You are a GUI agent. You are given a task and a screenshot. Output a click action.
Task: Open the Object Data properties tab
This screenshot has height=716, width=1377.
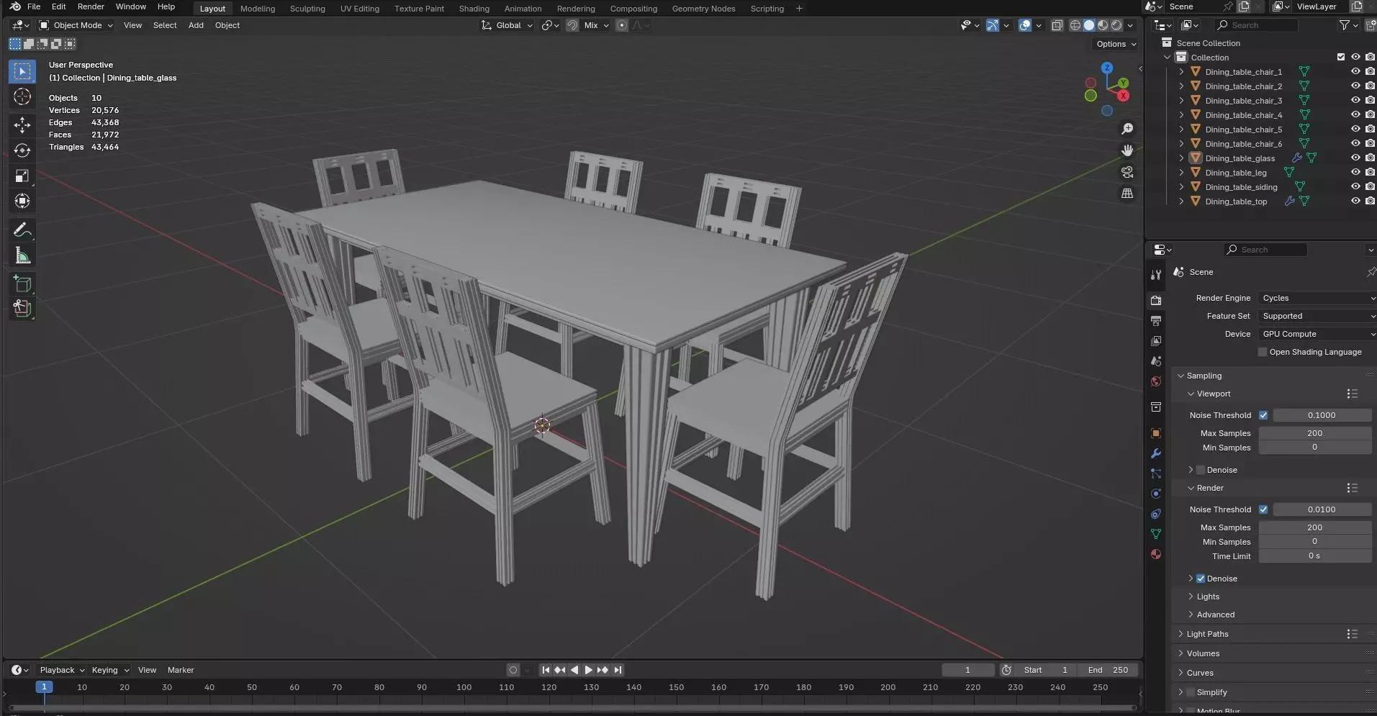click(x=1156, y=534)
